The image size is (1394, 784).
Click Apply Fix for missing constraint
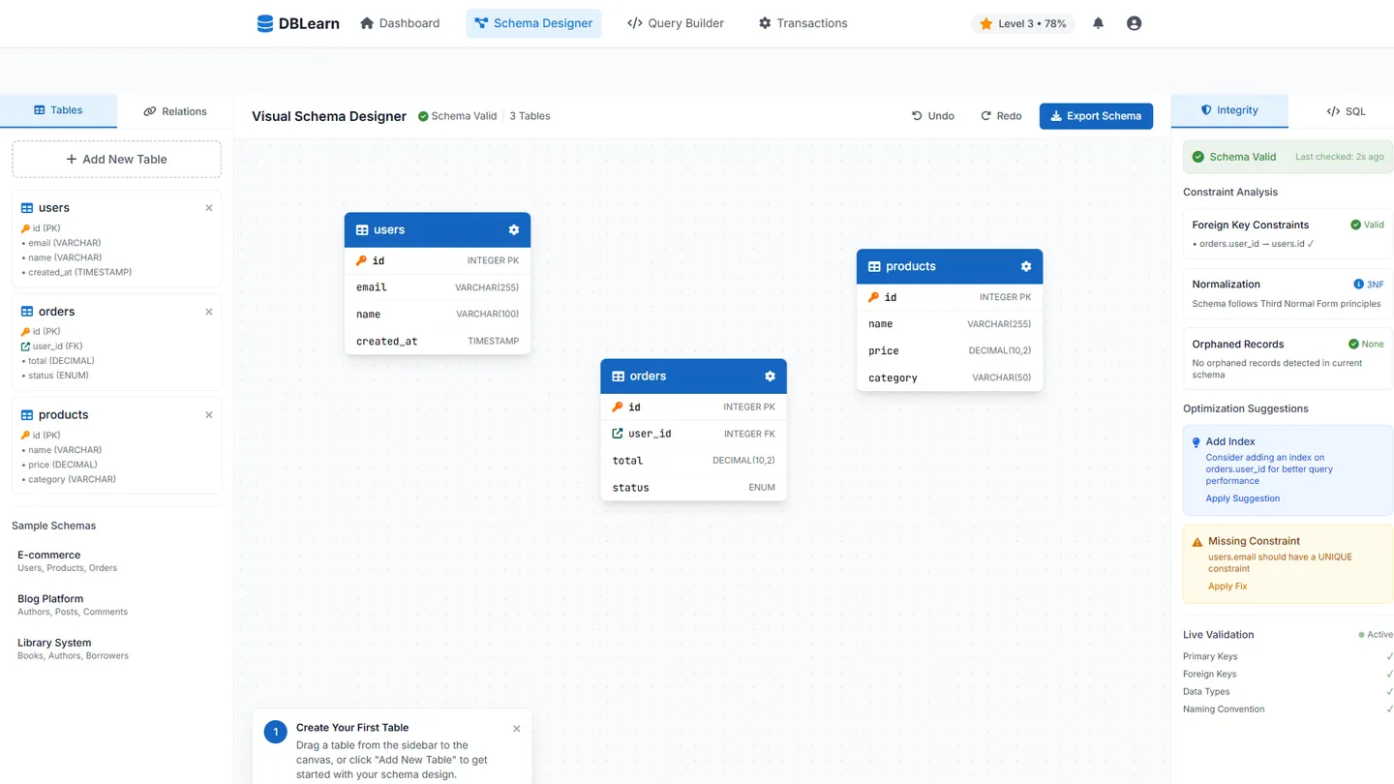[1227, 587]
